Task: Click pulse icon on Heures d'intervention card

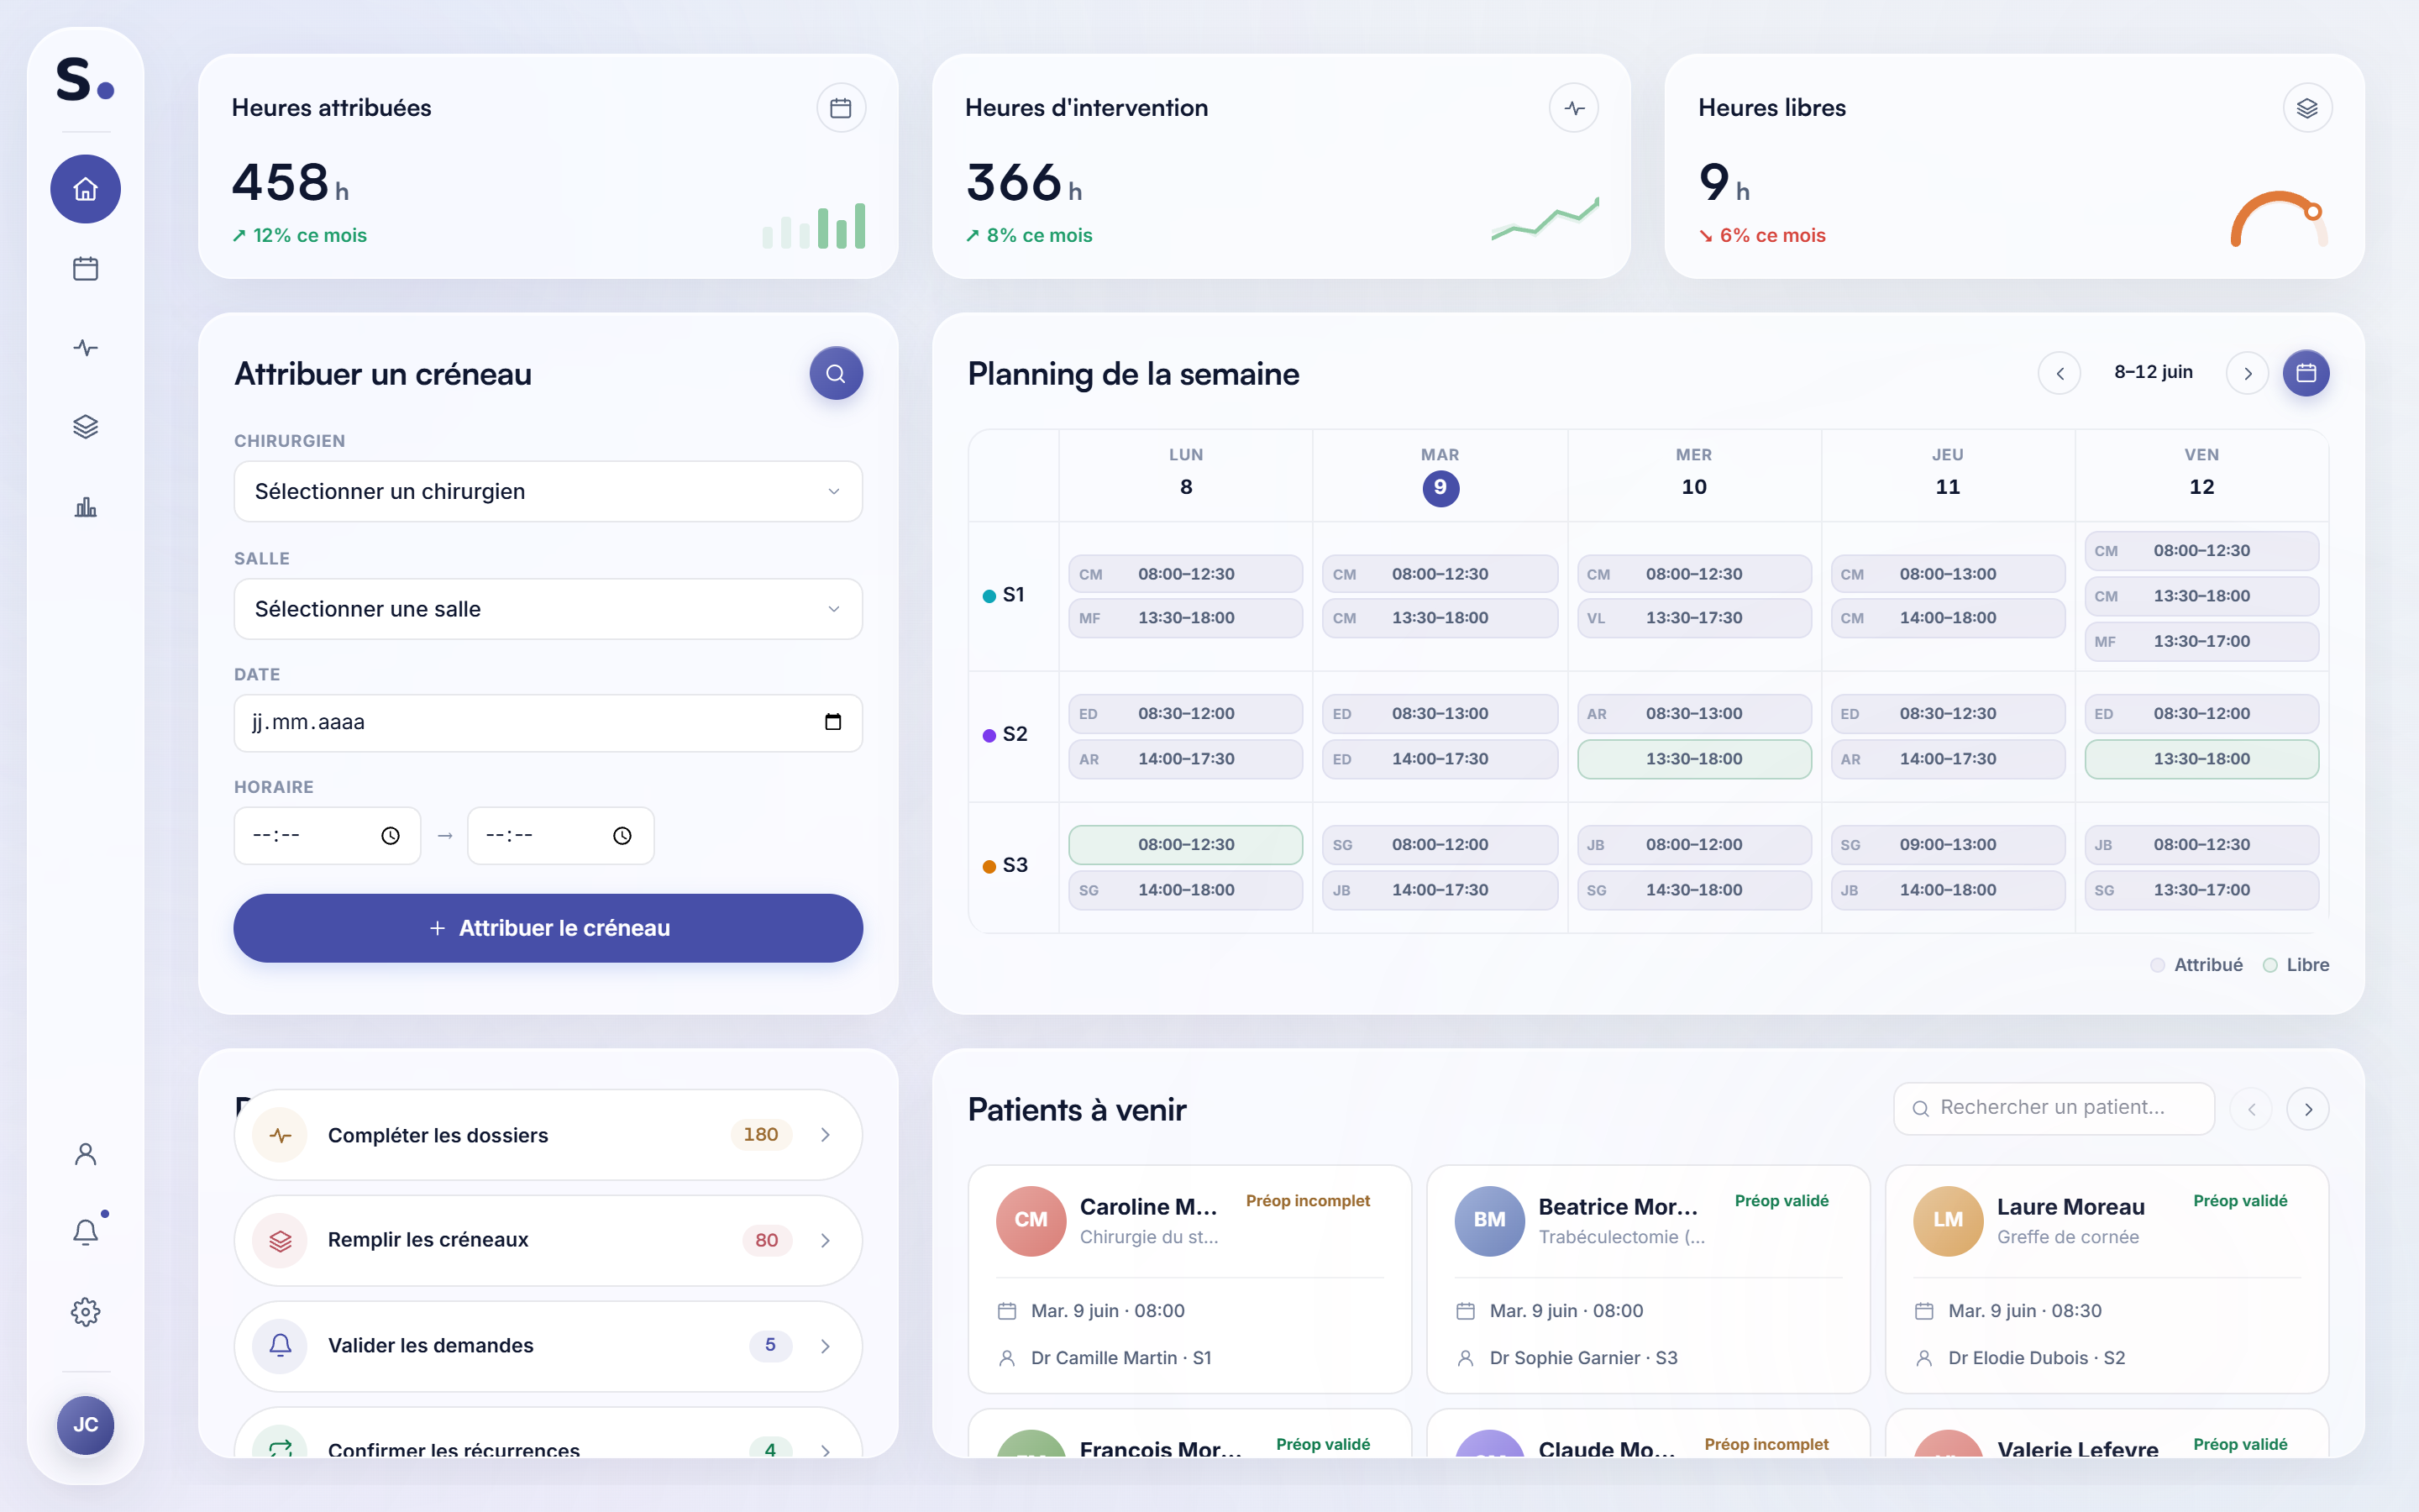Action: click(x=1574, y=108)
